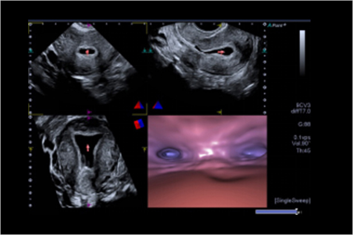Click the sweep progress slider bar

277,211
